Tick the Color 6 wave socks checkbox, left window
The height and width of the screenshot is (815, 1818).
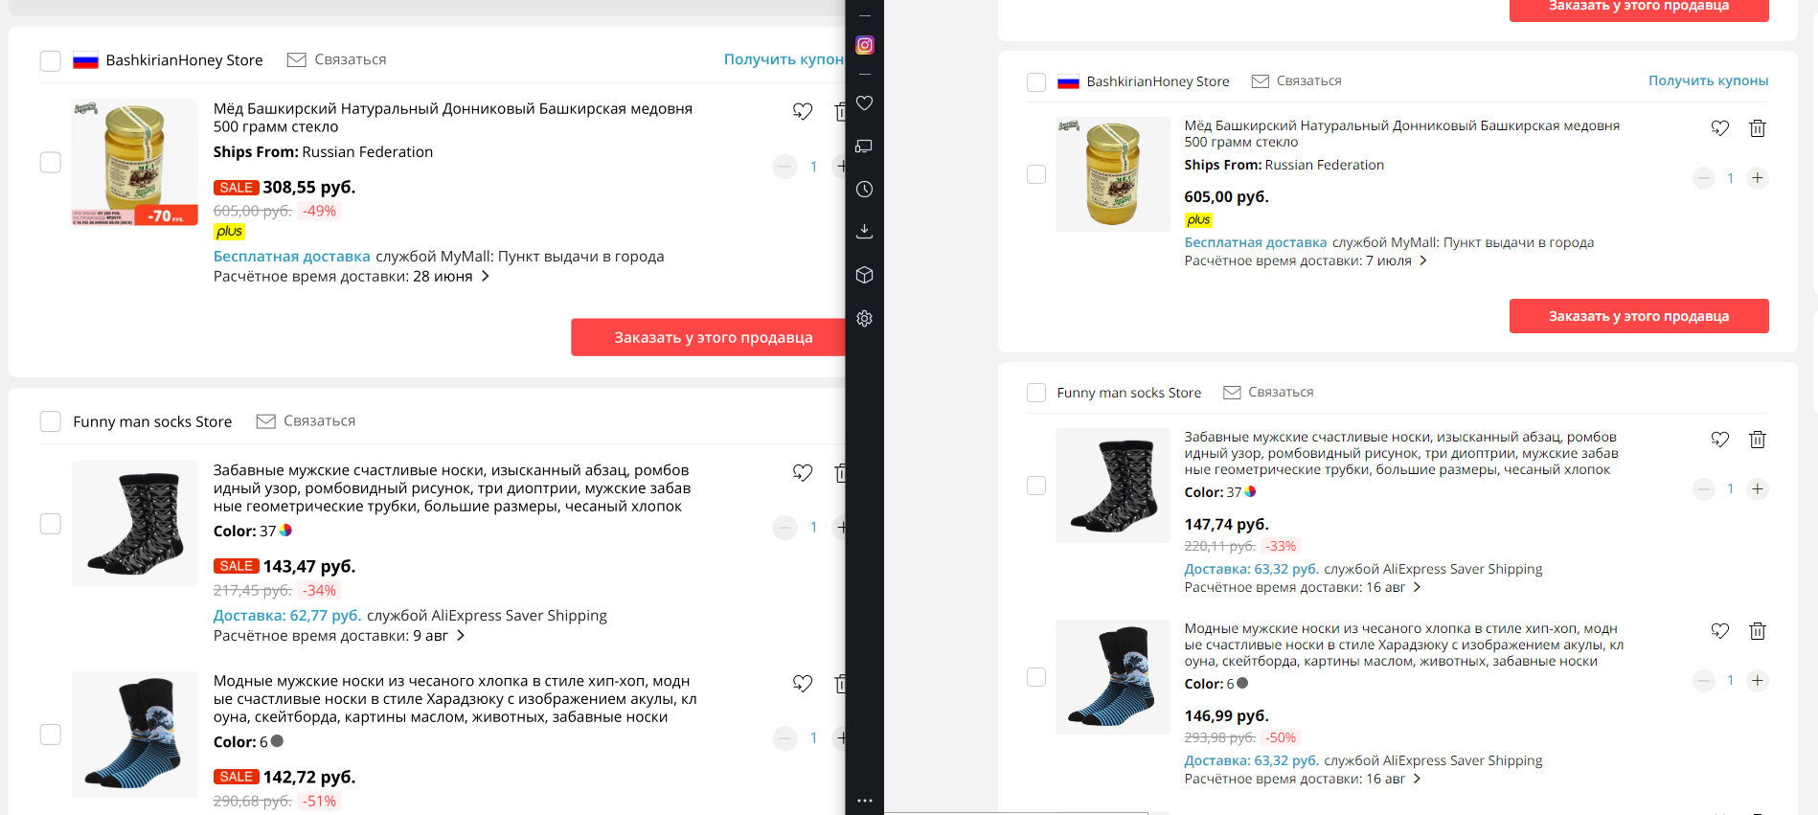[51, 735]
